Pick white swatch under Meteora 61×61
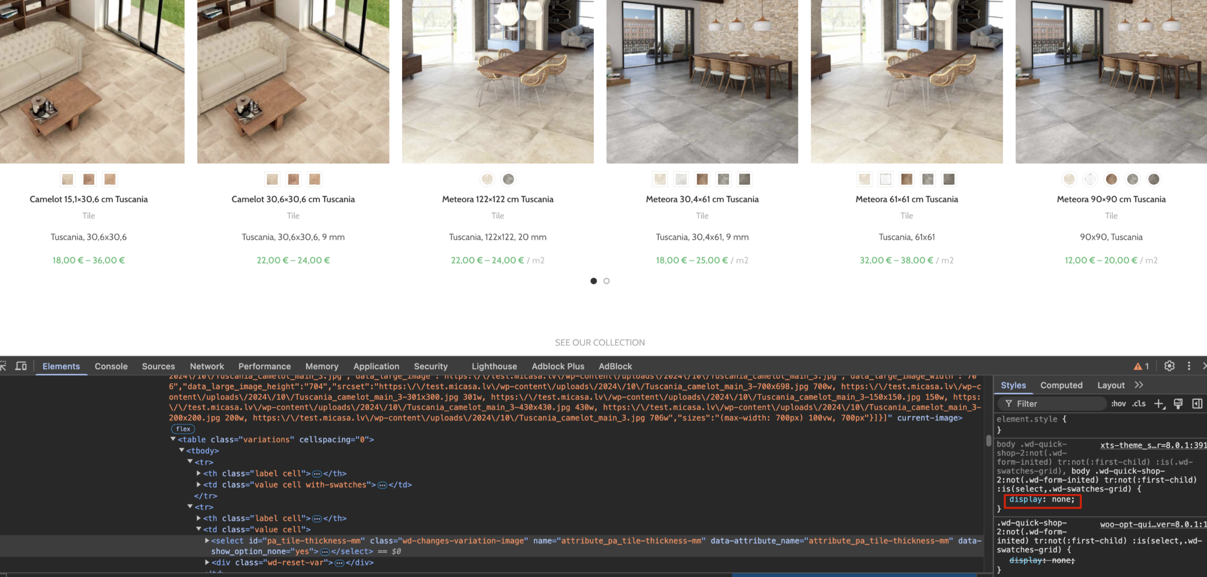Screen dimensions: 1207x577 tap(886, 179)
